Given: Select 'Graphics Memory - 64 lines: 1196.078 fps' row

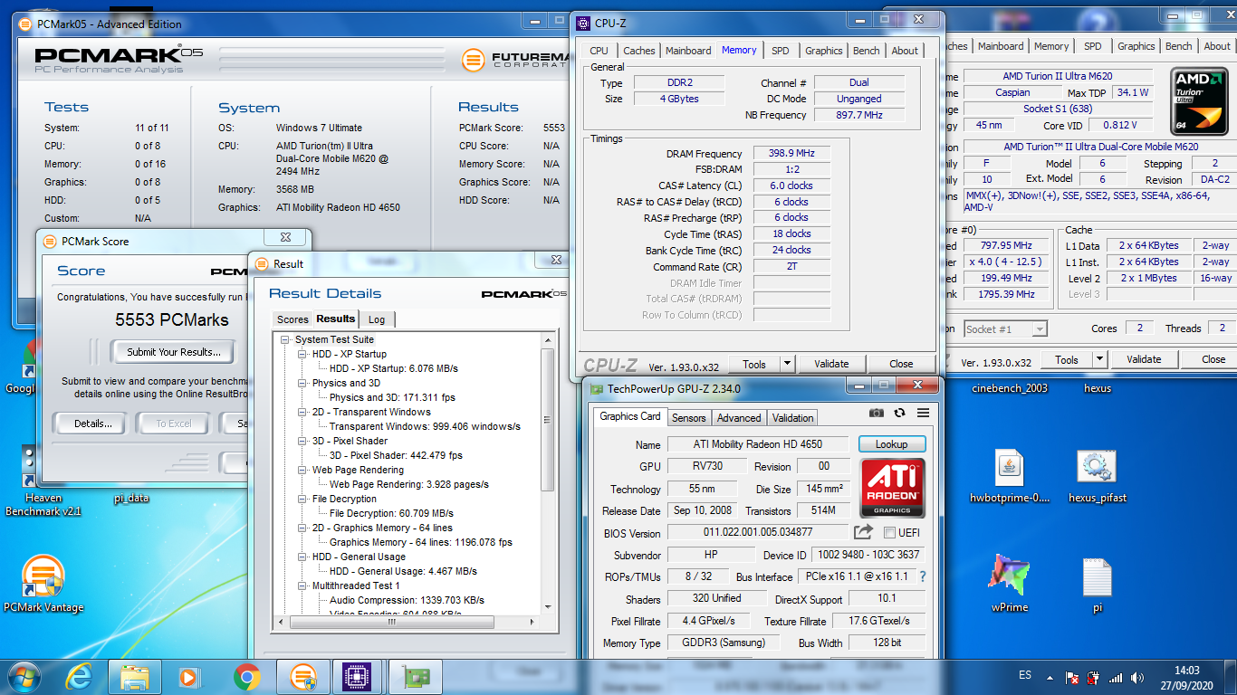Looking at the screenshot, I should point(421,542).
